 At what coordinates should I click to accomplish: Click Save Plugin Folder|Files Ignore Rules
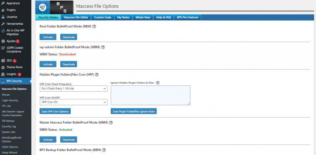pos(134,111)
